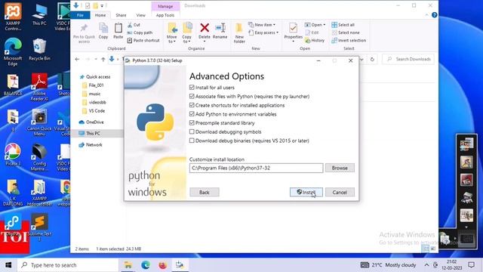Open XAMPP Control desktop icon
Image resolution: width=483 pixels, height=272 pixels.
(13, 17)
